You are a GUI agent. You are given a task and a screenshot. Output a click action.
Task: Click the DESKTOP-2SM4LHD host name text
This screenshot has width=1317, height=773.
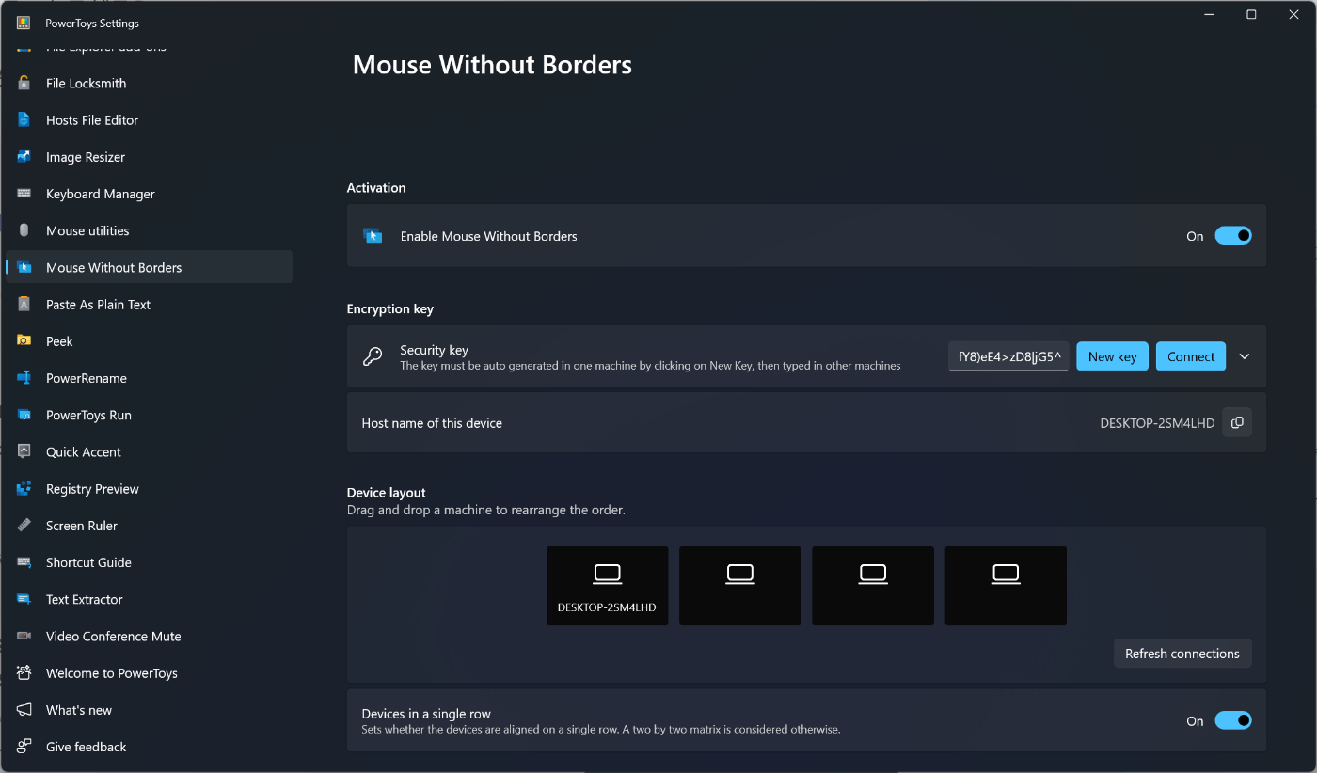1157,423
